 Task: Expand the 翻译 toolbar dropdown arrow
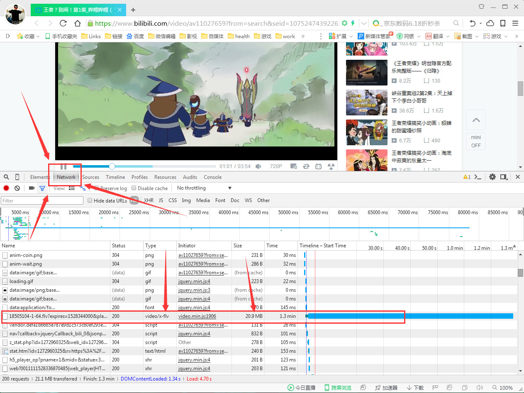tap(448, 37)
